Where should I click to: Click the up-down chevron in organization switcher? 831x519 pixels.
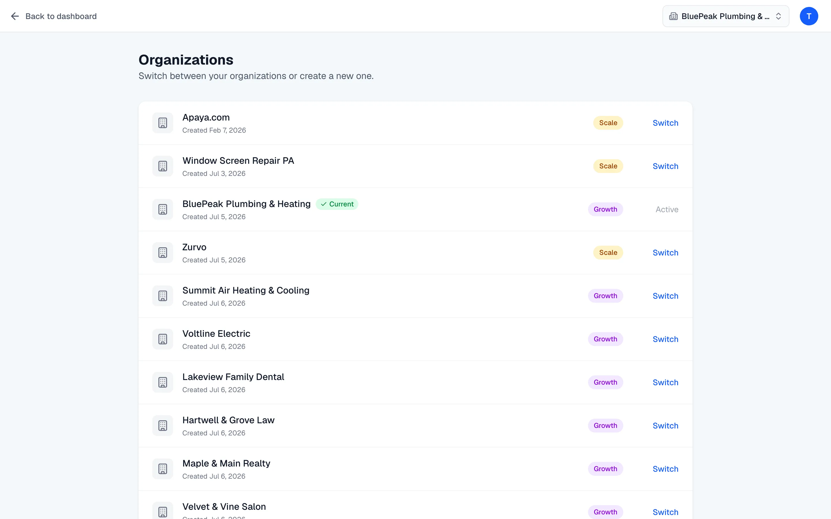click(x=778, y=16)
